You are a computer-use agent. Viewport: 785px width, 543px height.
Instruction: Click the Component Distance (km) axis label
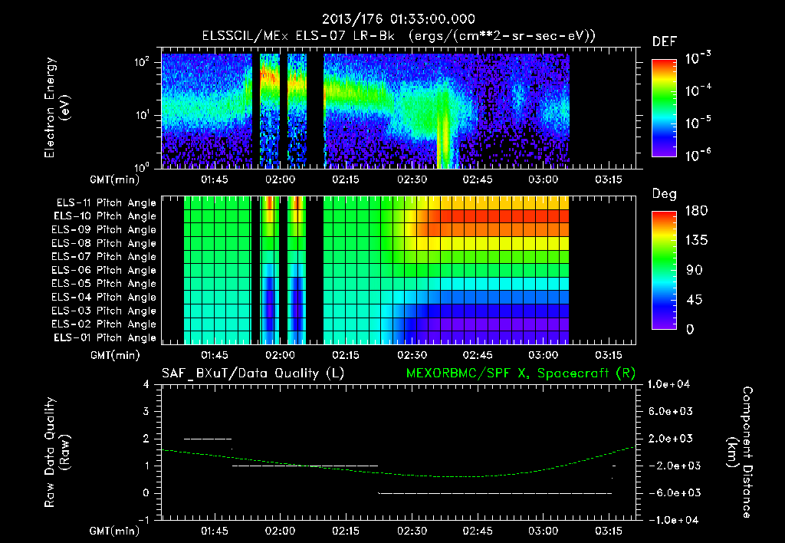point(739,452)
